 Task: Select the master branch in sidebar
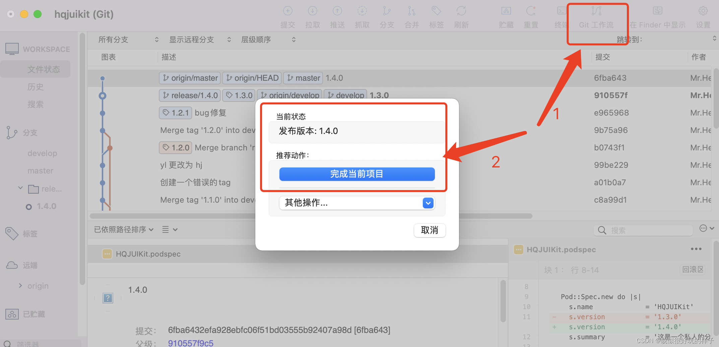pyautogui.click(x=40, y=170)
